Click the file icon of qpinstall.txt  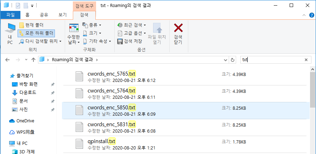tap(80, 145)
